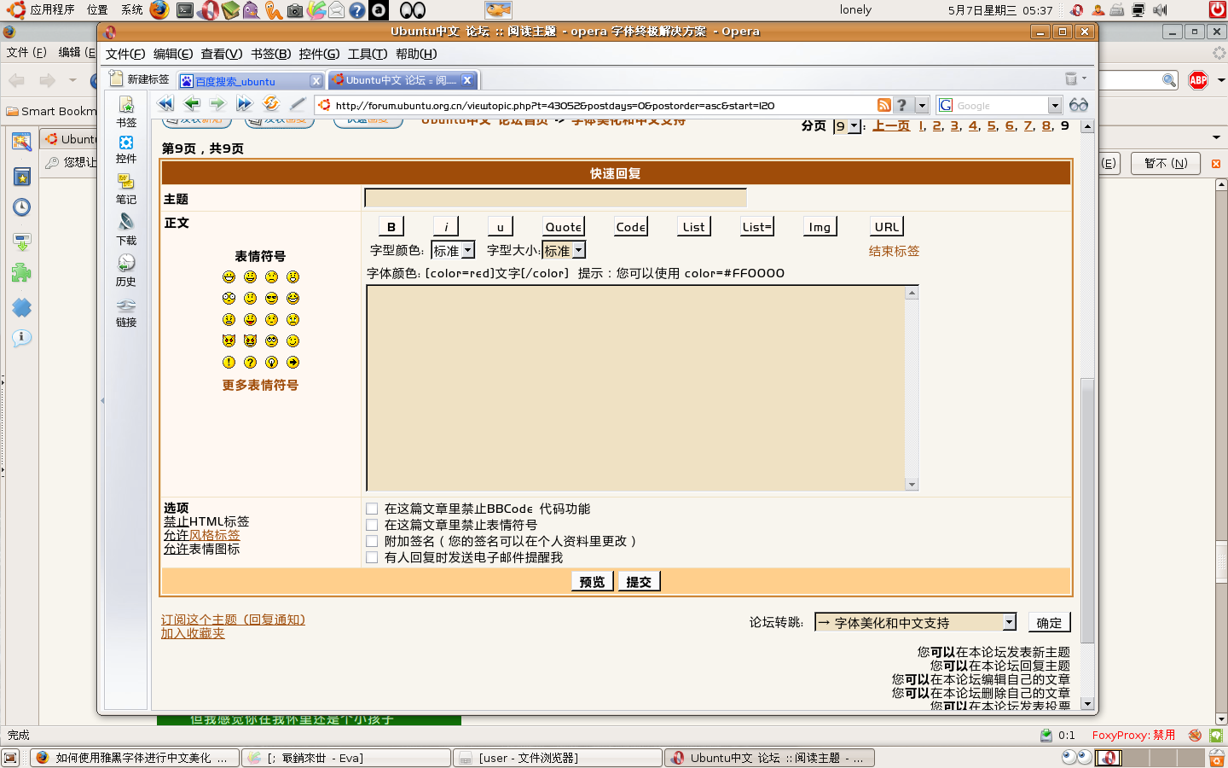Click the Eva chat window taskbar item
The height and width of the screenshot is (768, 1228).
346,758
